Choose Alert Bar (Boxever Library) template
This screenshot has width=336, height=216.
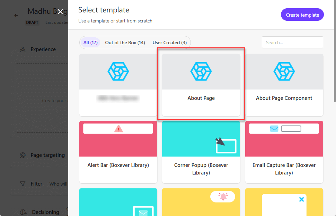pos(118,165)
